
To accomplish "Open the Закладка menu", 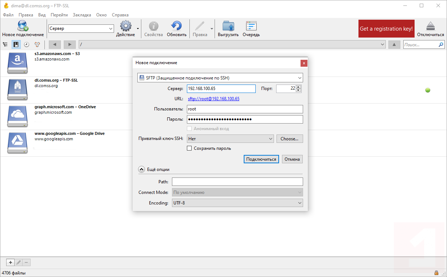I will pos(82,15).
